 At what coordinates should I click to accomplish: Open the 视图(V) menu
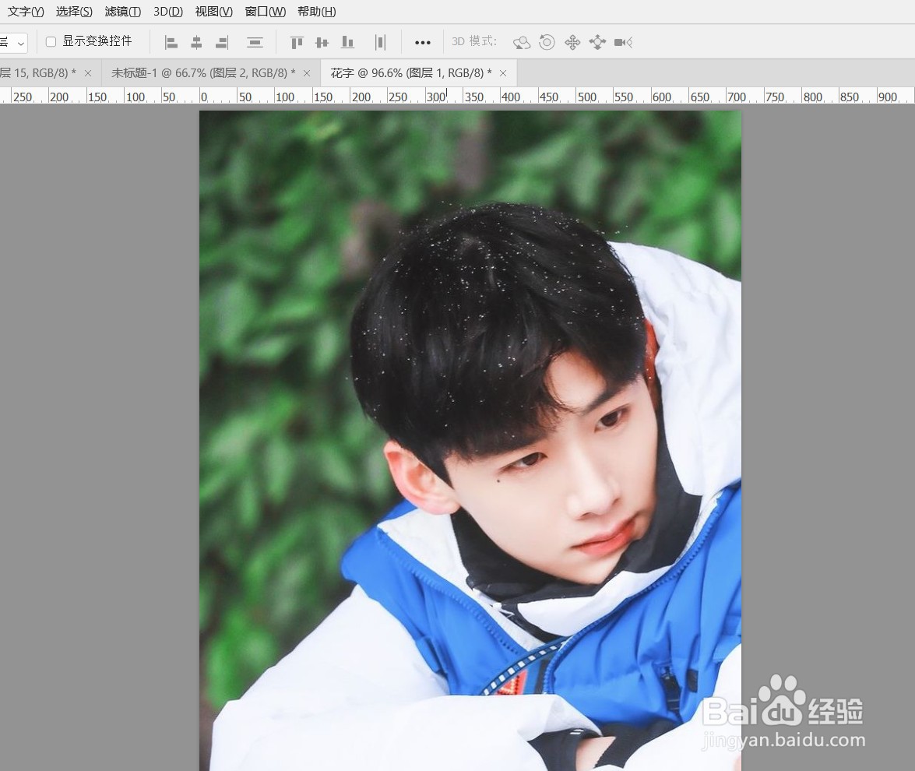(x=213, y=12)
